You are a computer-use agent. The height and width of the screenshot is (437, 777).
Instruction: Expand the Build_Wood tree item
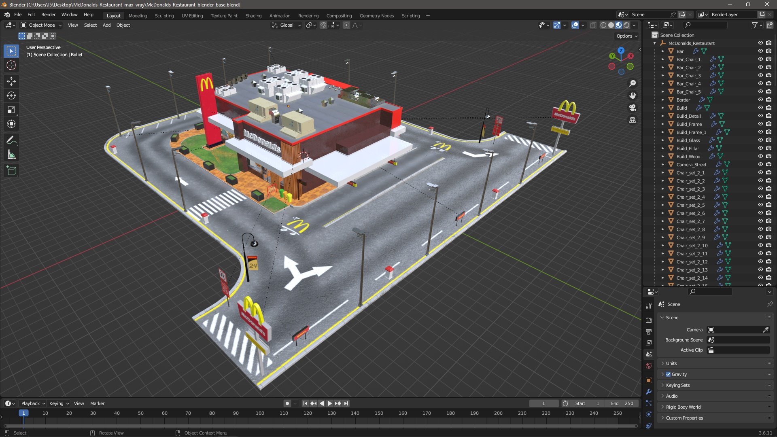pos(662,156)
